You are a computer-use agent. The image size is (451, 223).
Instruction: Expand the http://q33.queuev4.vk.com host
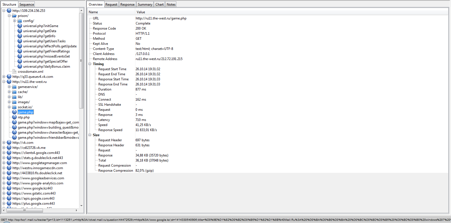coord(4,77)
